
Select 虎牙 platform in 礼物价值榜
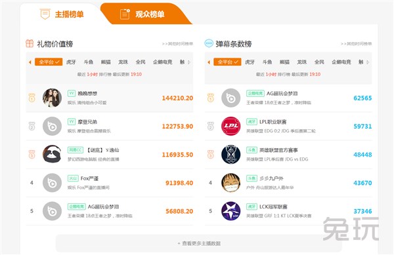point(71,62)
